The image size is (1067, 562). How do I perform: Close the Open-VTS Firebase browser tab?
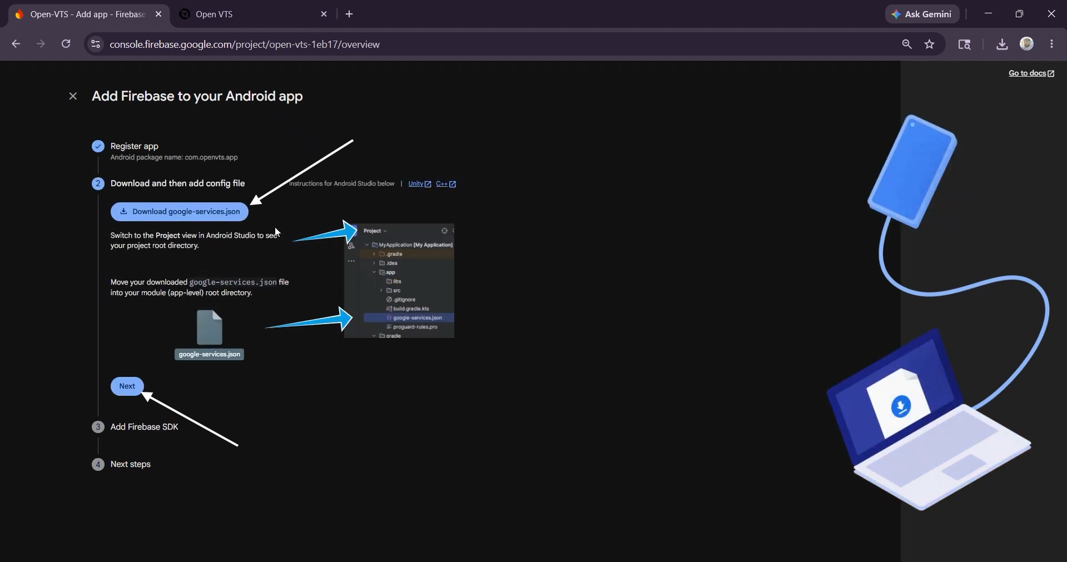pyautogui.click(x=158, y=14)
